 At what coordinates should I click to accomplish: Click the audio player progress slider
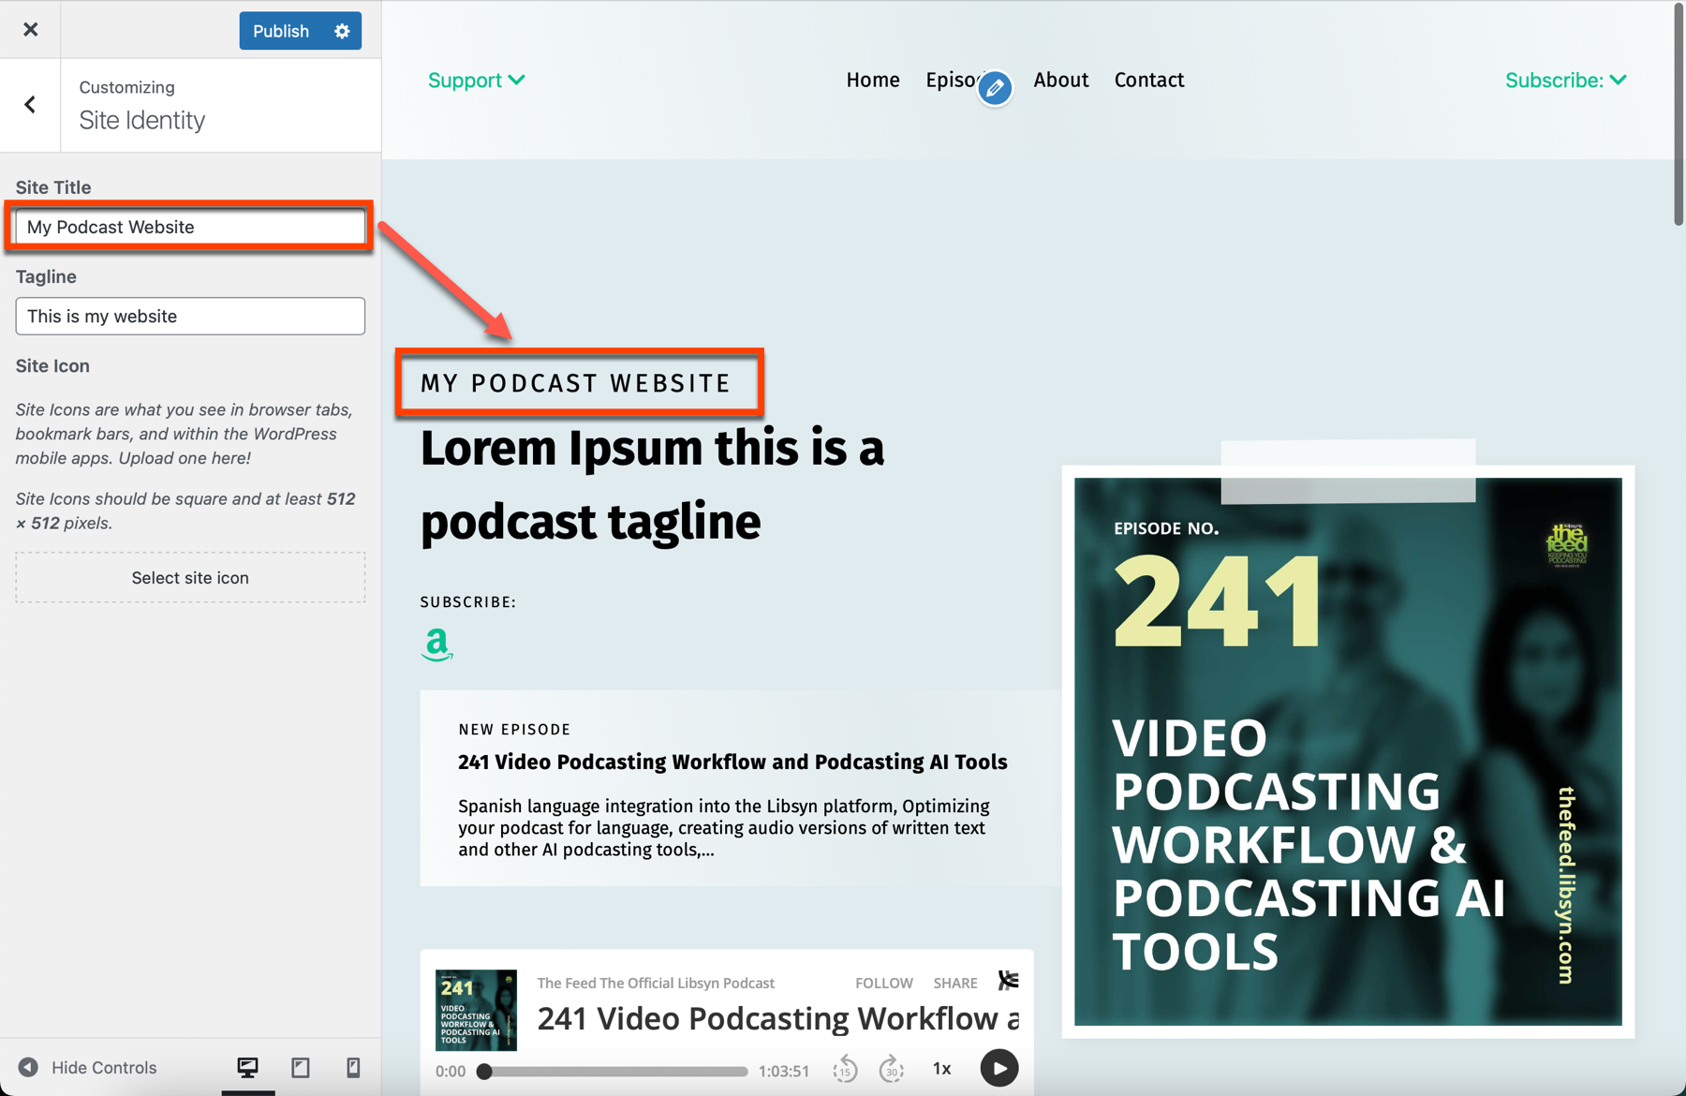614,1071
